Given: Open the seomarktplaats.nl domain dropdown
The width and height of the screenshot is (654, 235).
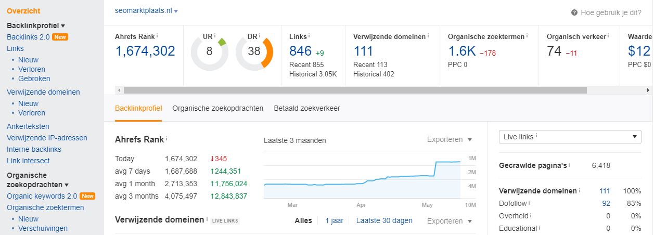Looking at the screenshot, I should point(147,11).
